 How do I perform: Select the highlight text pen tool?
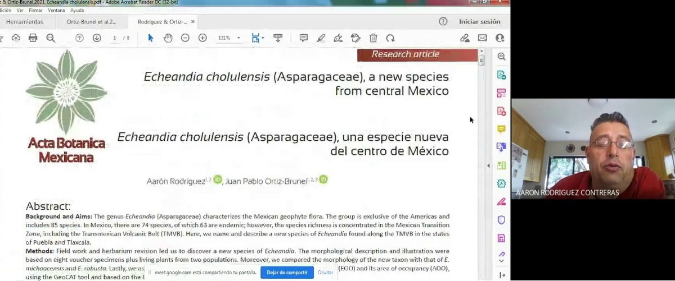(x=321, y=38)
